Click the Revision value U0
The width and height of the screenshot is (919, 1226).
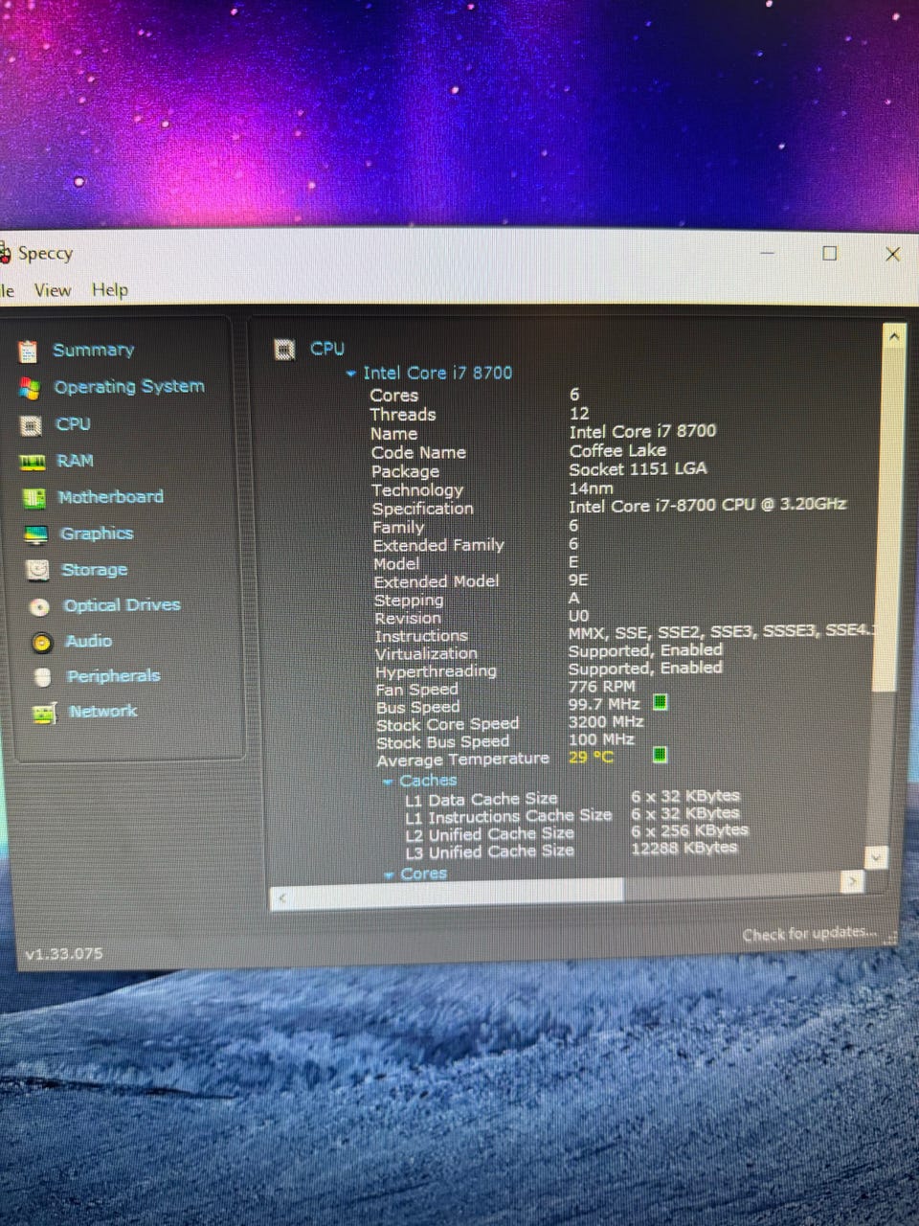(578, 616)
